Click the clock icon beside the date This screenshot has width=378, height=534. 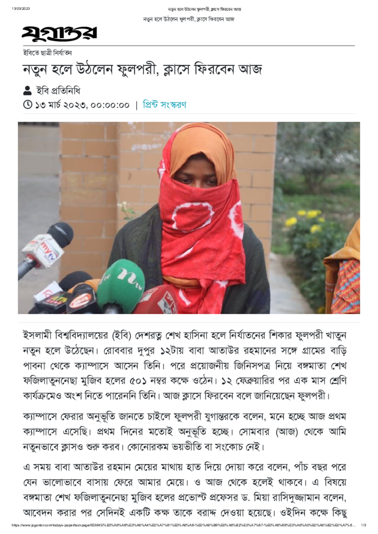pos(28,104)
